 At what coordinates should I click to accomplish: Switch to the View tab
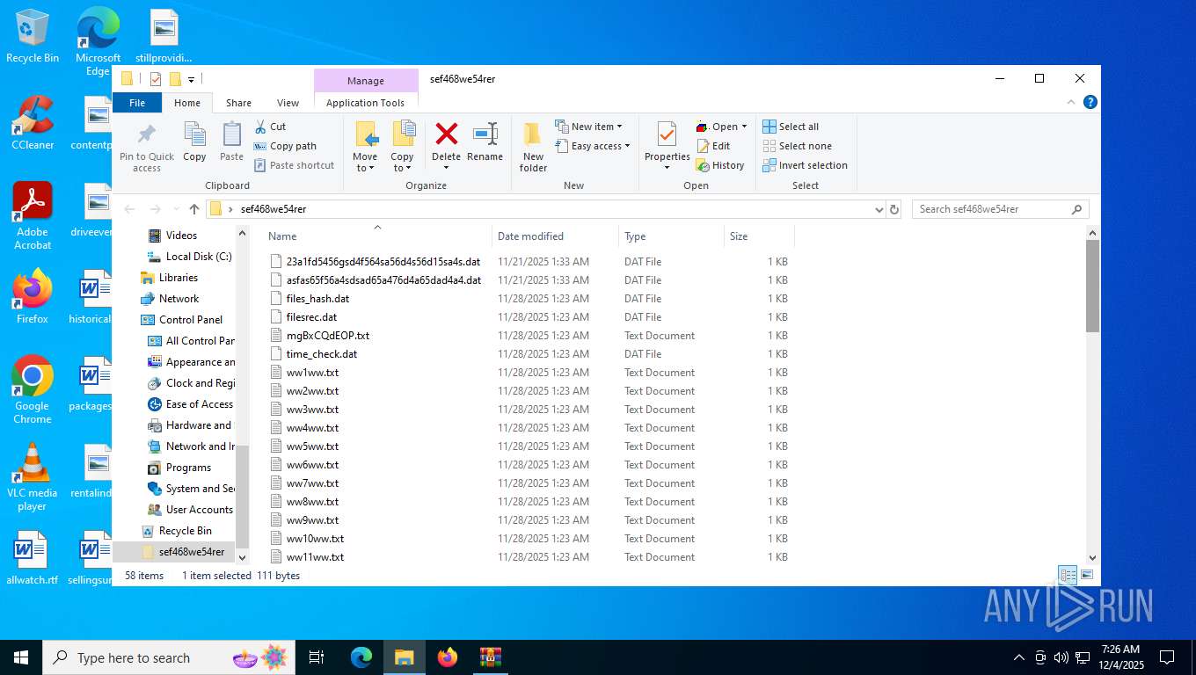[x=288, y=103]
